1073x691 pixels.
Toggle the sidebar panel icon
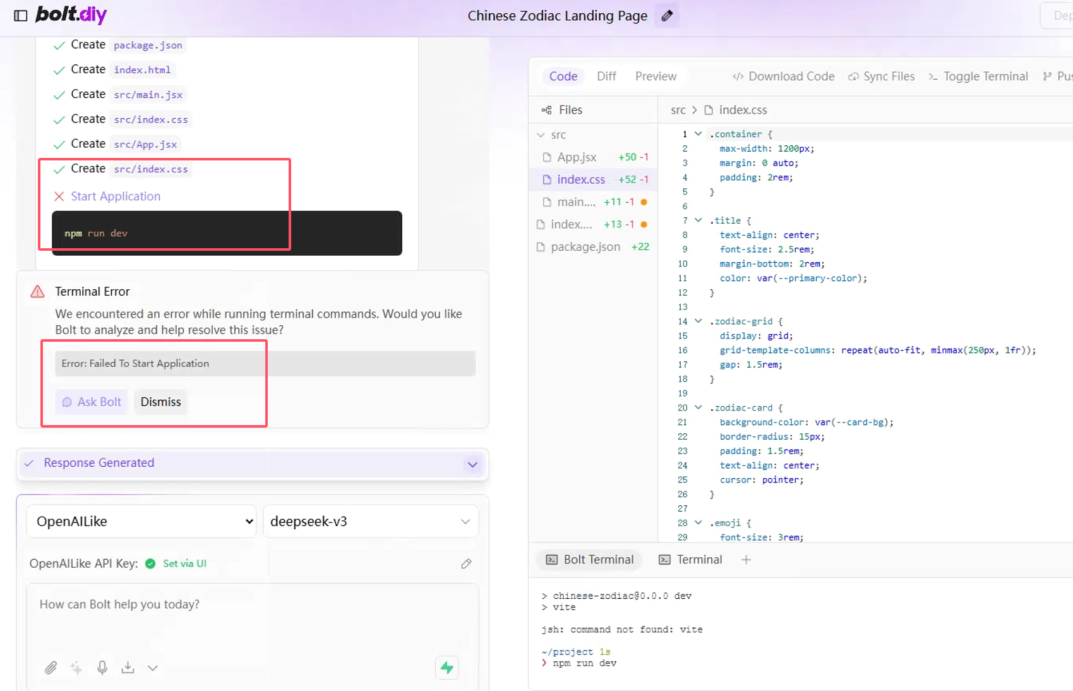[x=21, y=16]
